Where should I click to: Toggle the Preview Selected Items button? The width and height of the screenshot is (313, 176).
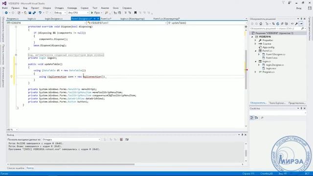coord(301,24)
